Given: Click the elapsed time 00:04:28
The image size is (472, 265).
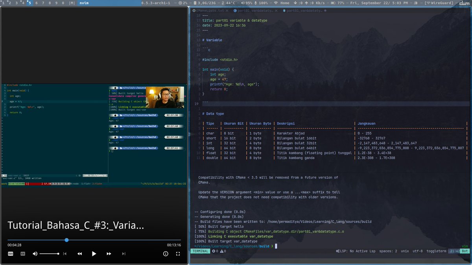Looking at the screenshot, I should click(15, 245).
